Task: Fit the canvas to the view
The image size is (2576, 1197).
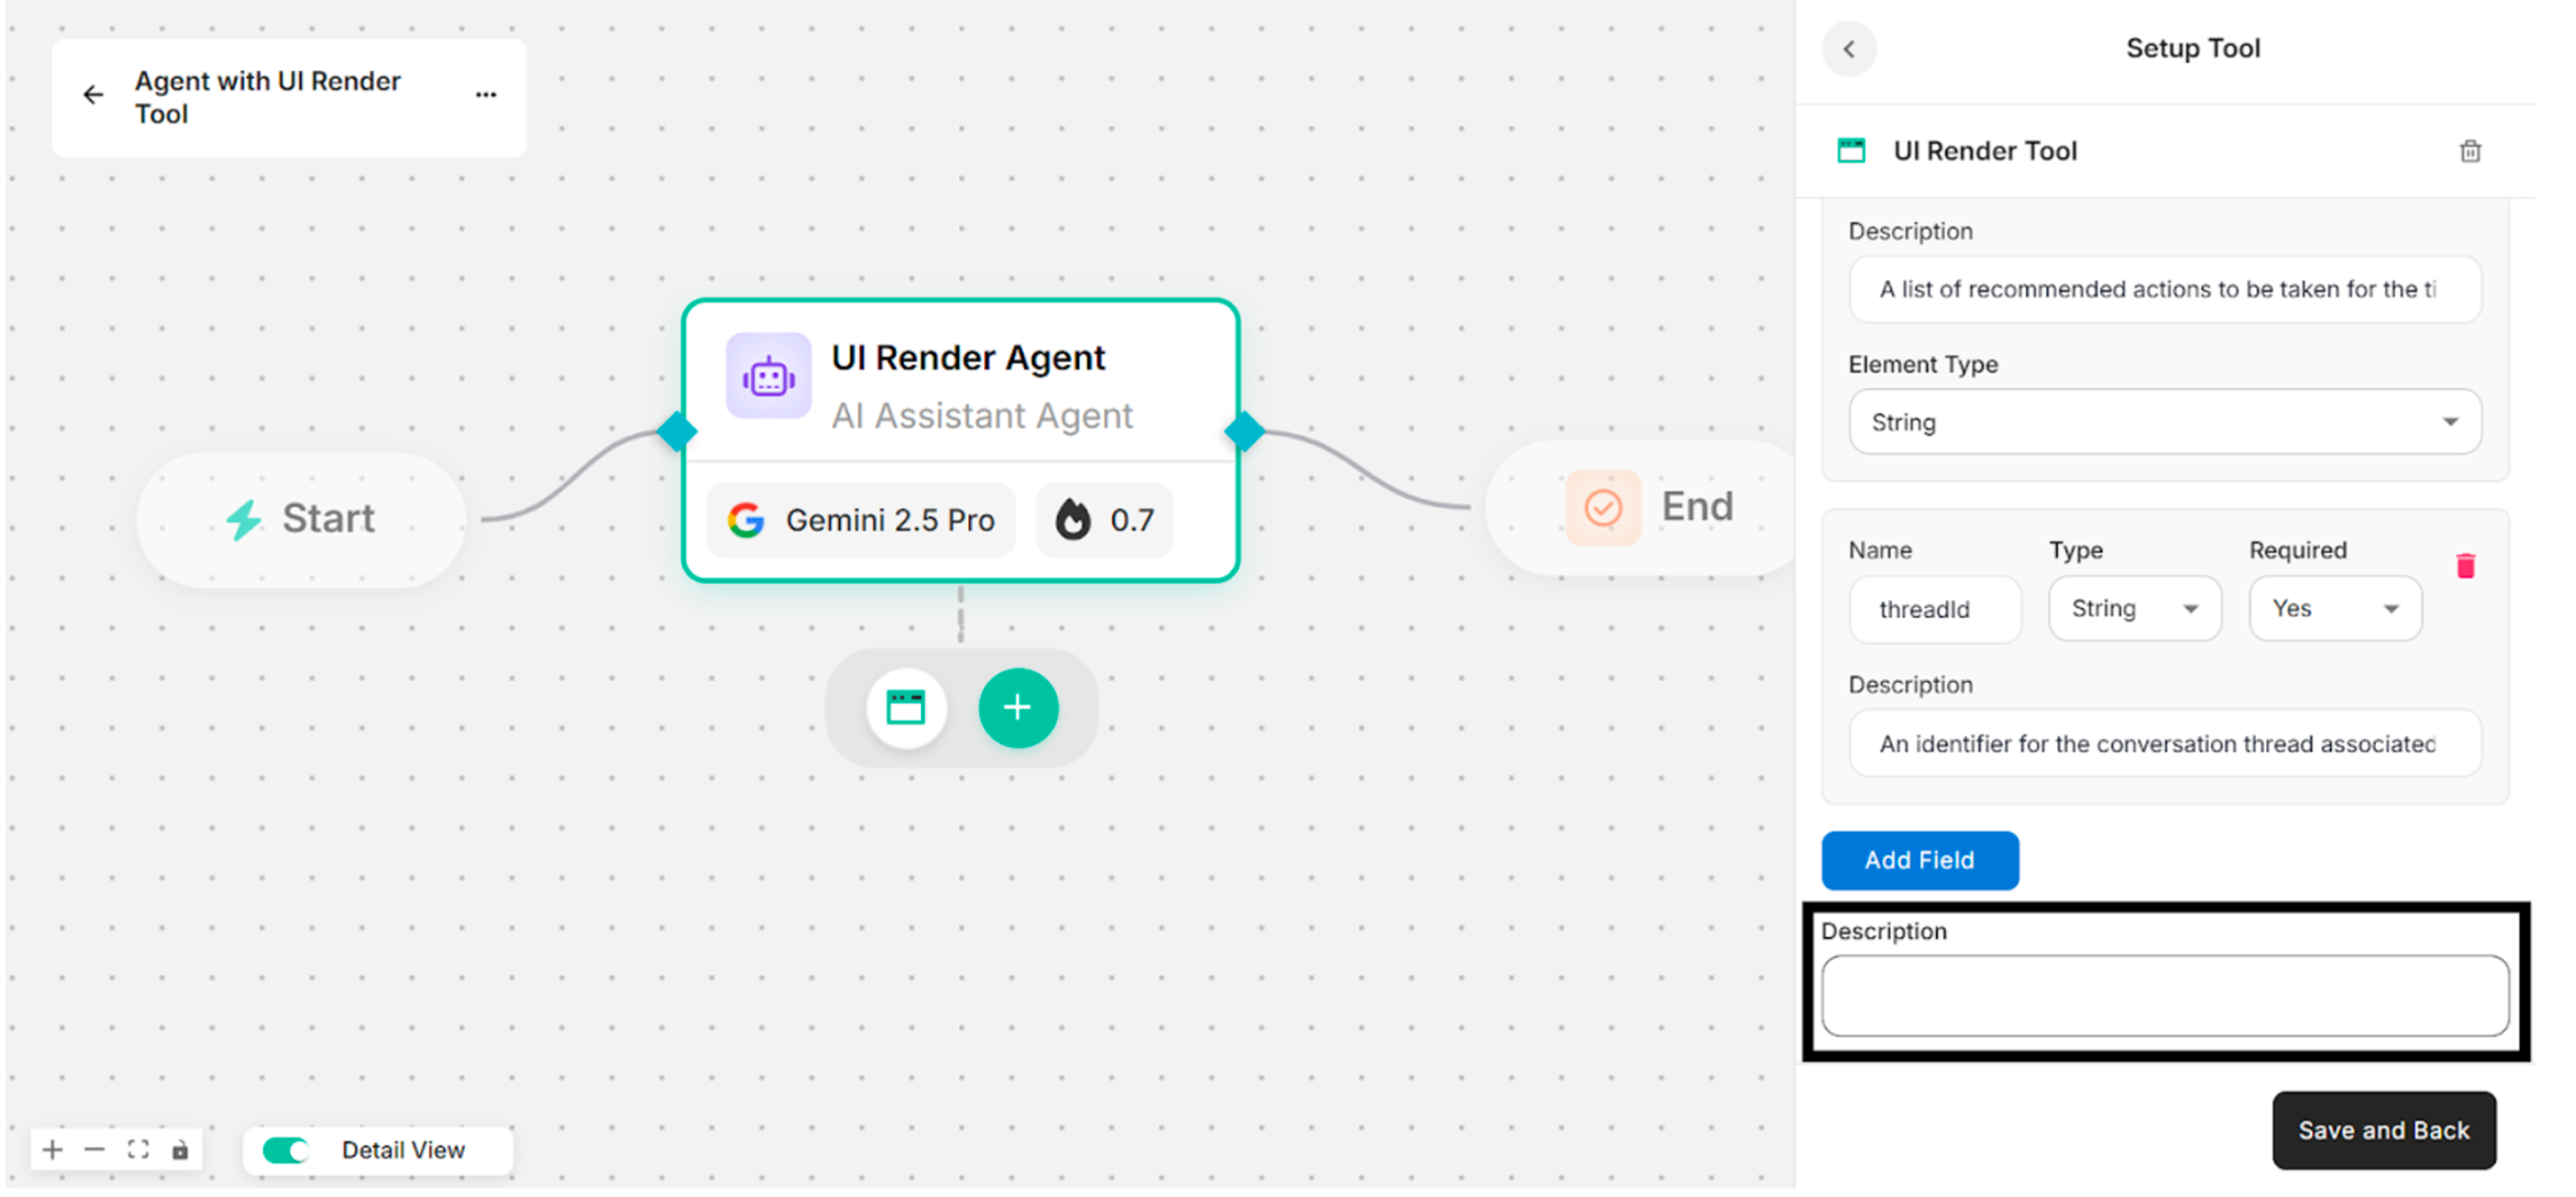Action: tap(138, 1151)
